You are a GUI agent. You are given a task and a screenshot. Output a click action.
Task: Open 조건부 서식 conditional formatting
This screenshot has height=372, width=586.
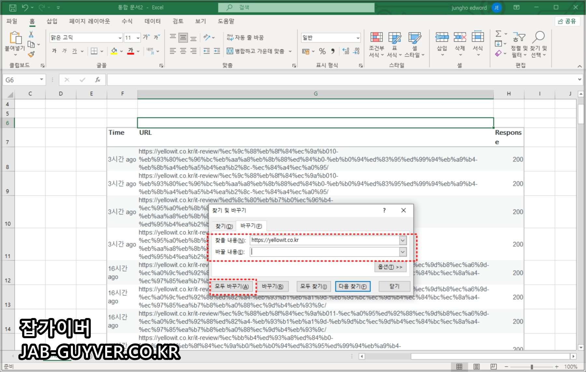(x=376, y=45)
